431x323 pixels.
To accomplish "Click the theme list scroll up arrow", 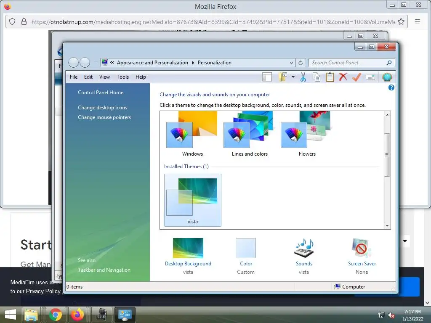I will (x=387, y=114).
